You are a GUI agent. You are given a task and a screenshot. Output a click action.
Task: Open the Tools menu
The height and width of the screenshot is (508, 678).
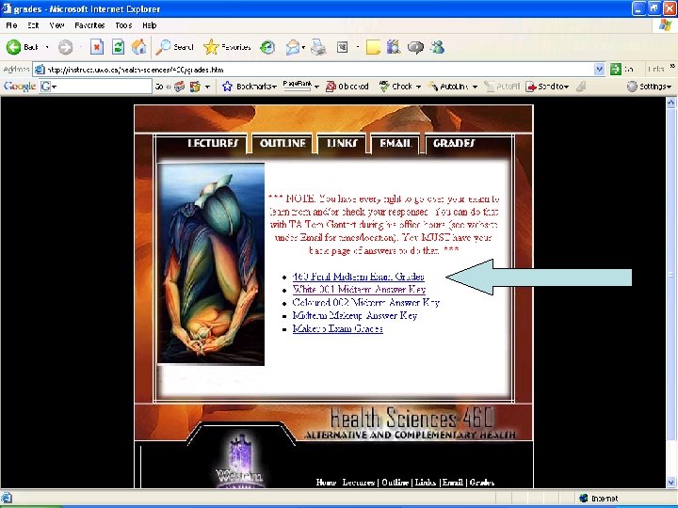(x=123, y=25)
